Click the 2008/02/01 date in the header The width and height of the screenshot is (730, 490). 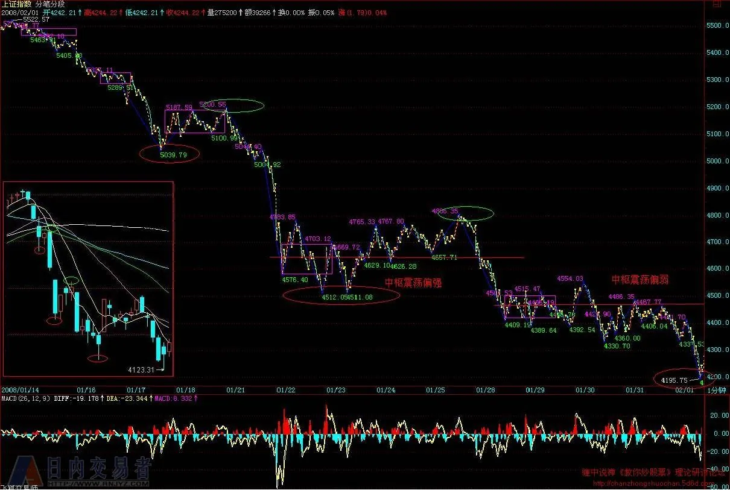point(19,12)
